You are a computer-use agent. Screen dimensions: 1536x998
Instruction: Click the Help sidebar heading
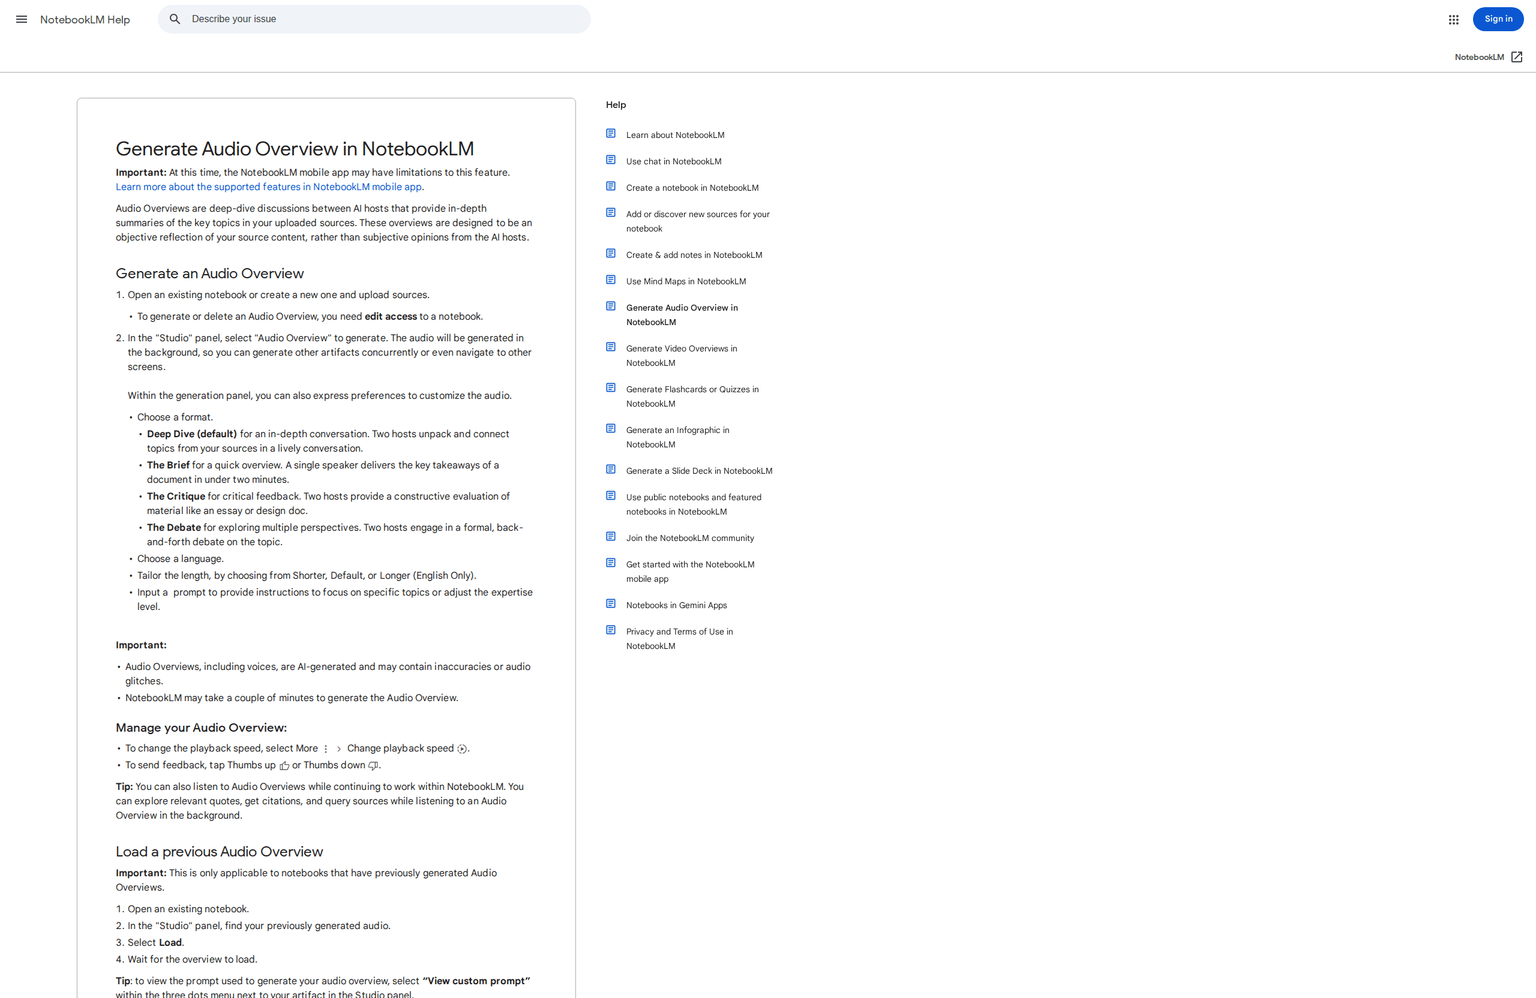(616, 104)
